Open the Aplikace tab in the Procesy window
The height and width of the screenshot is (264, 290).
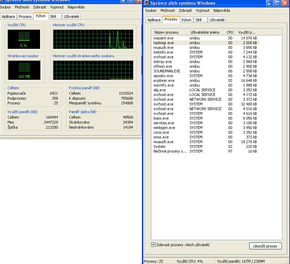click(154, 20)
